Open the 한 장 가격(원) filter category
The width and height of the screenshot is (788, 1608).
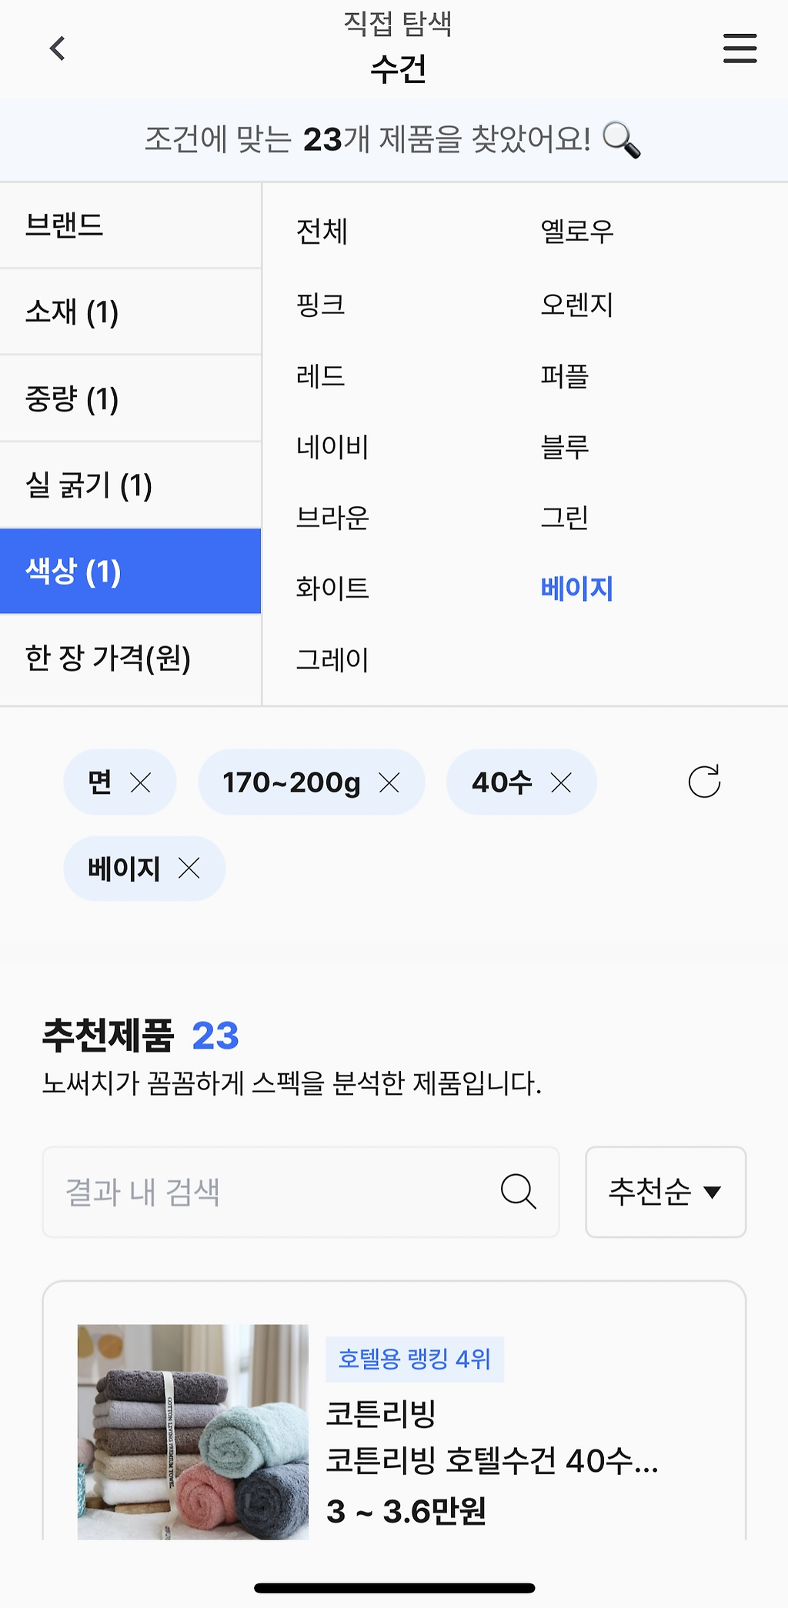coord(131,659)
